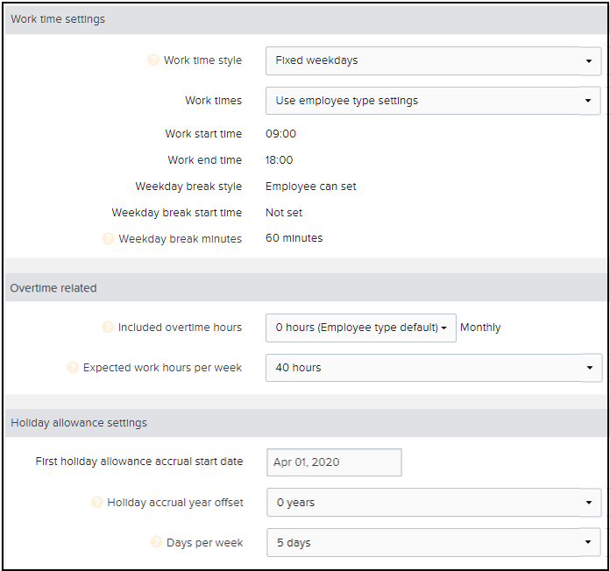The height and width of the screenshot is (571, 610).
Task: Click 'First holiday allowance accrual start date' label
Action: (138, 462)
